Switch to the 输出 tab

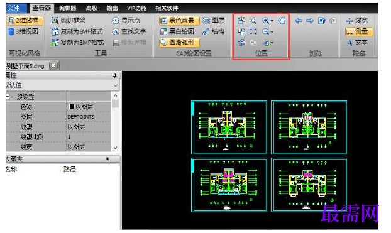point(112,8)
